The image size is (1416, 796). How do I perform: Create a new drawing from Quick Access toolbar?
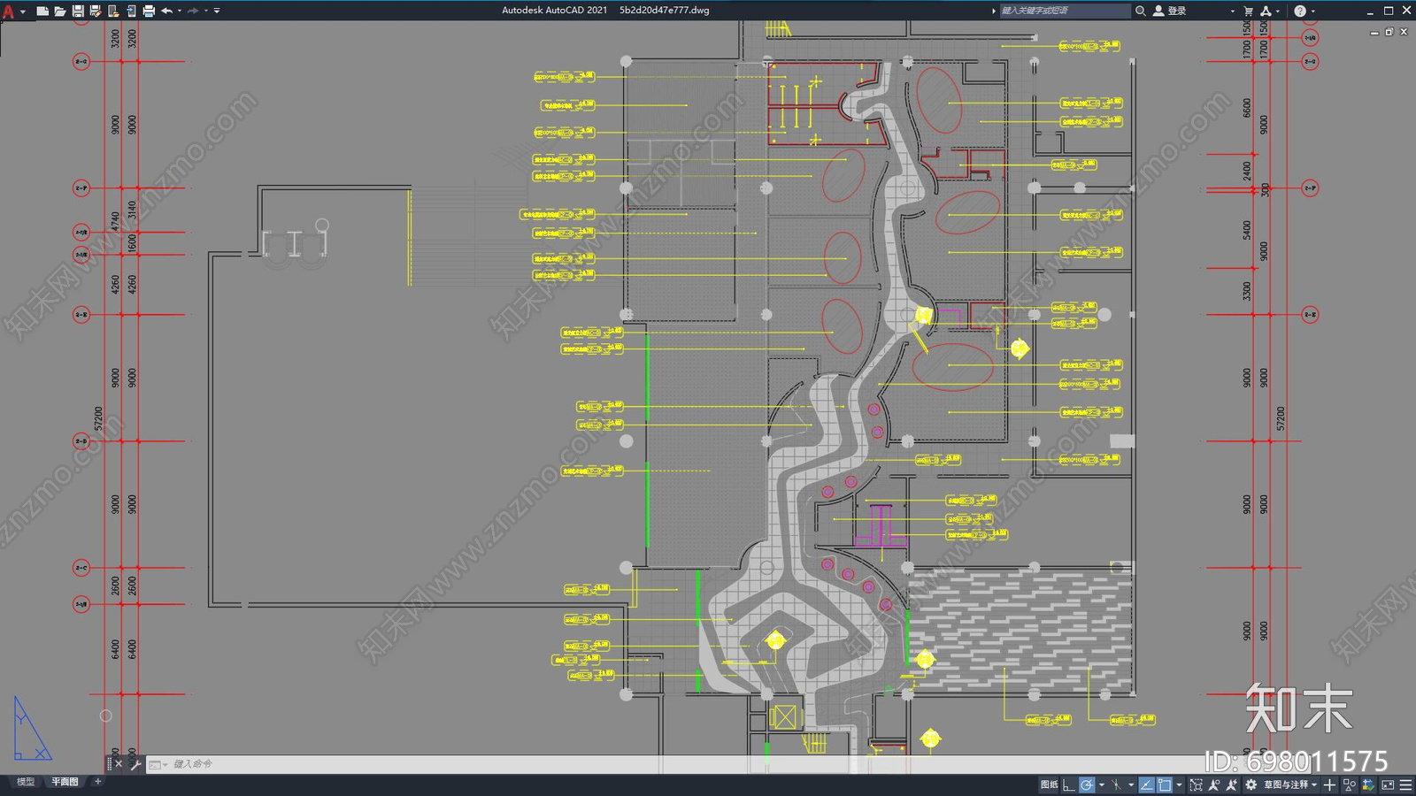point(42,11)
